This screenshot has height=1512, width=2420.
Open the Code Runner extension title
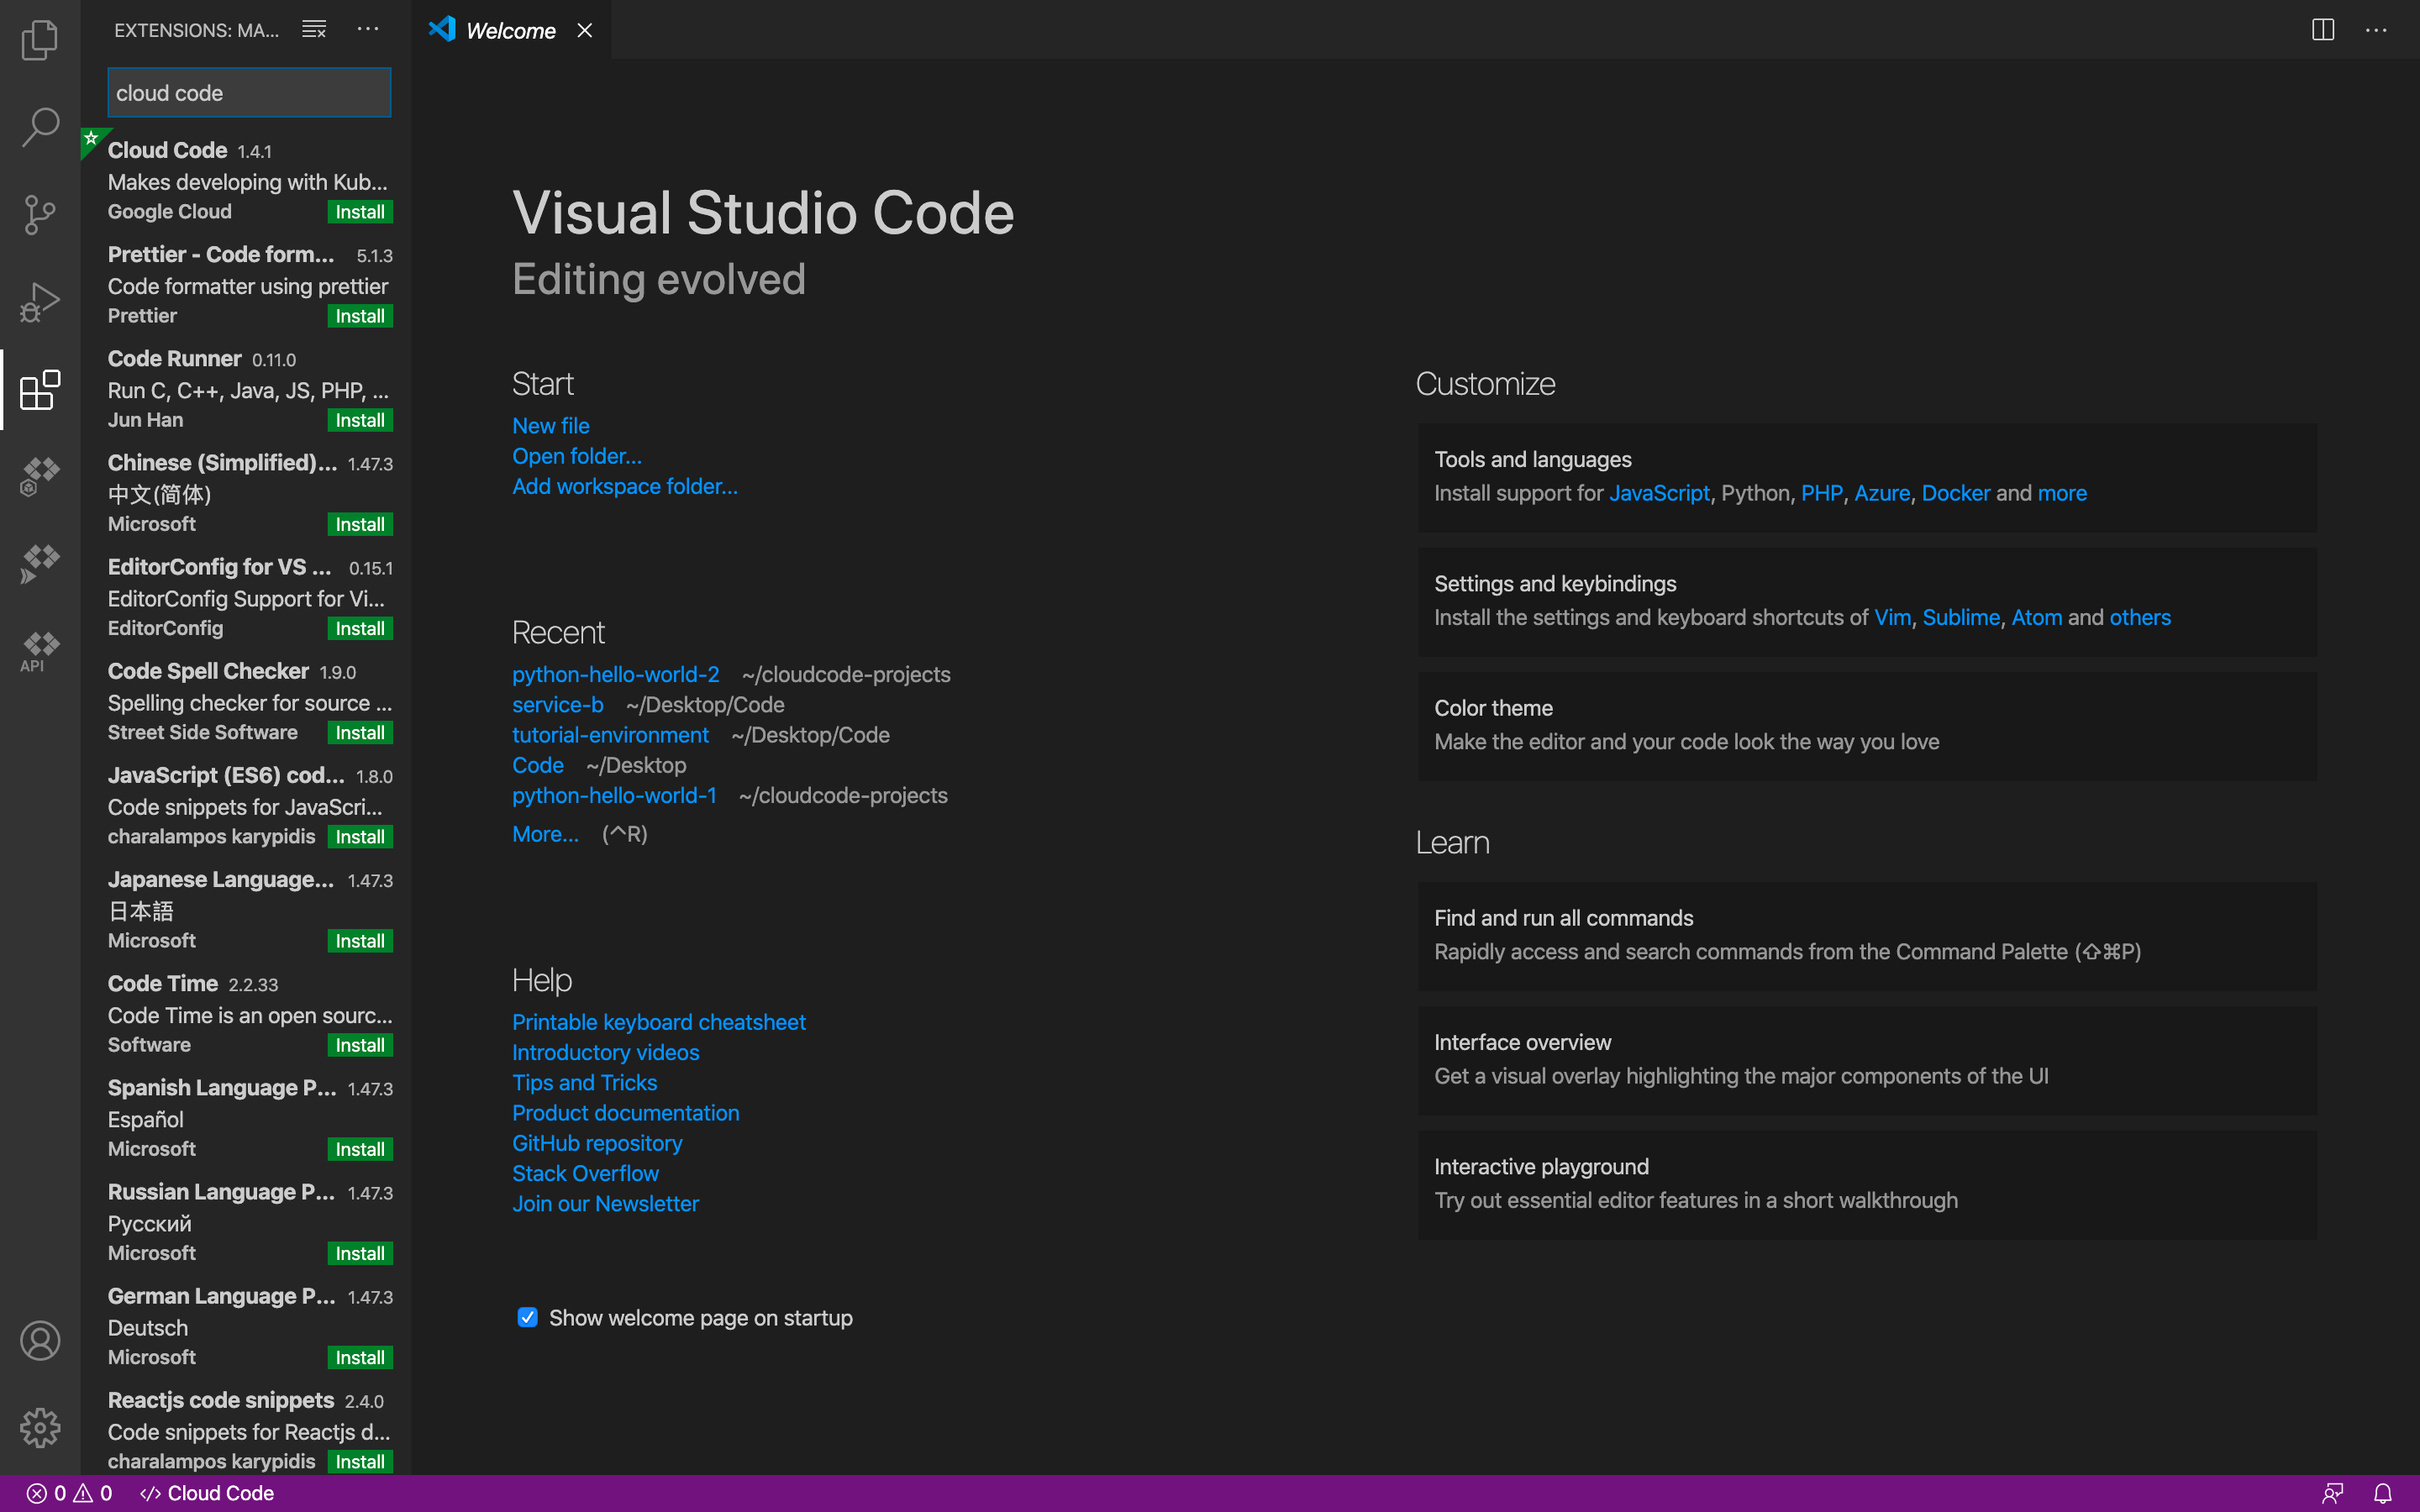click(x=174, y=358)
